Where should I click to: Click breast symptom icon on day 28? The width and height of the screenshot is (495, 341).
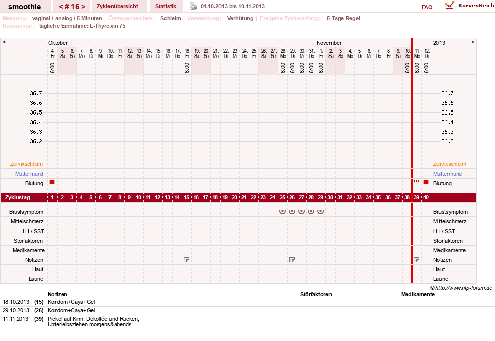pyautogui.click(x=311, y=211)
